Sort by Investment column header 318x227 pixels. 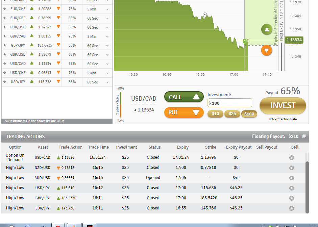click(x=126, y=147)
